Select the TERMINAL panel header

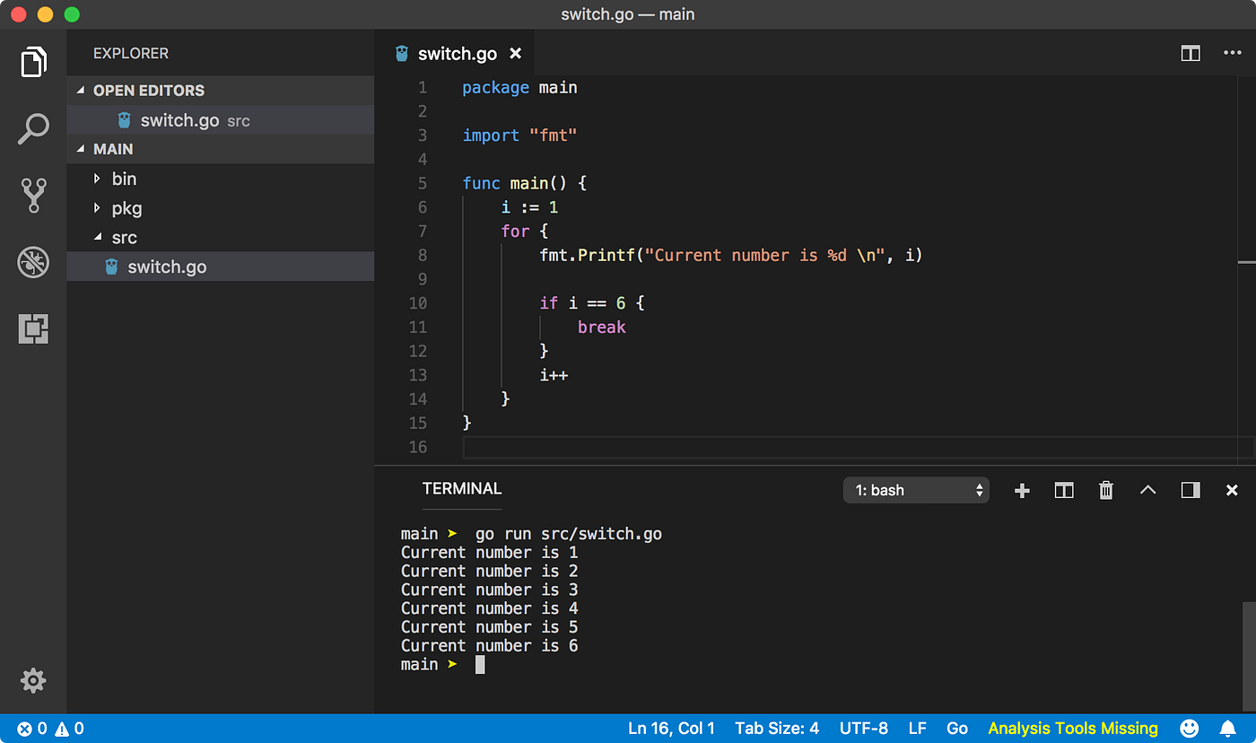click(x=461, y=488)
